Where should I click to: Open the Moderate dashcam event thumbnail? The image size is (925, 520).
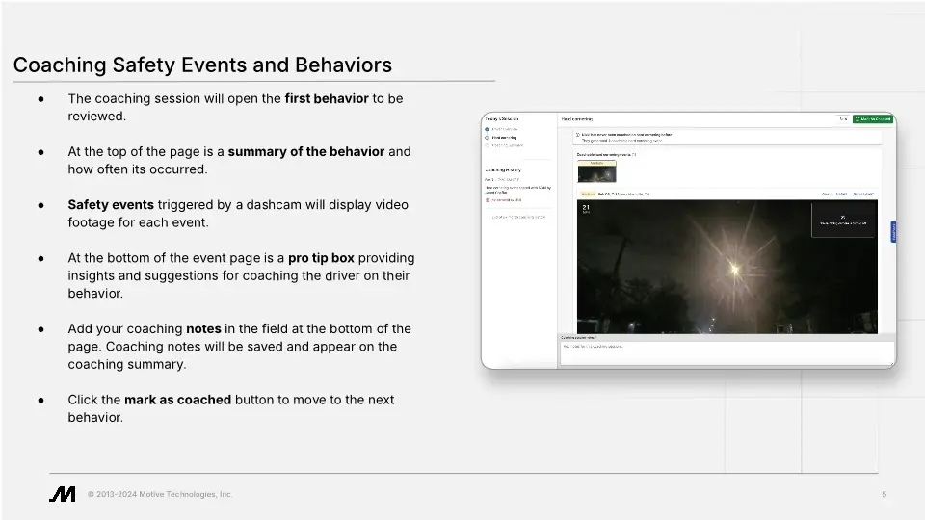(x=596, y=171)
